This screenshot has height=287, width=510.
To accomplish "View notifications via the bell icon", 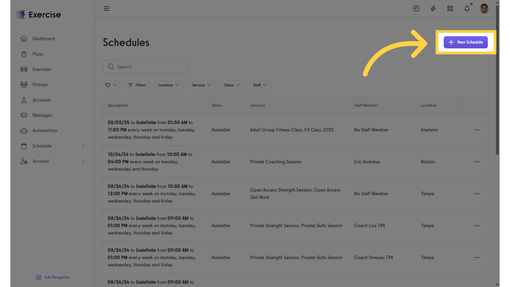I will click(x=467, y=8).
